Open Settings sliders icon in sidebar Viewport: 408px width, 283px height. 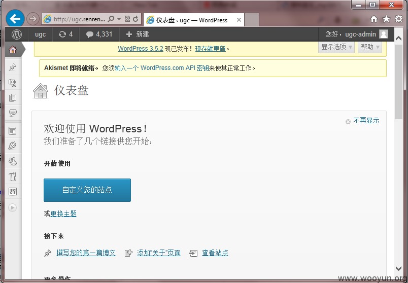13,192
